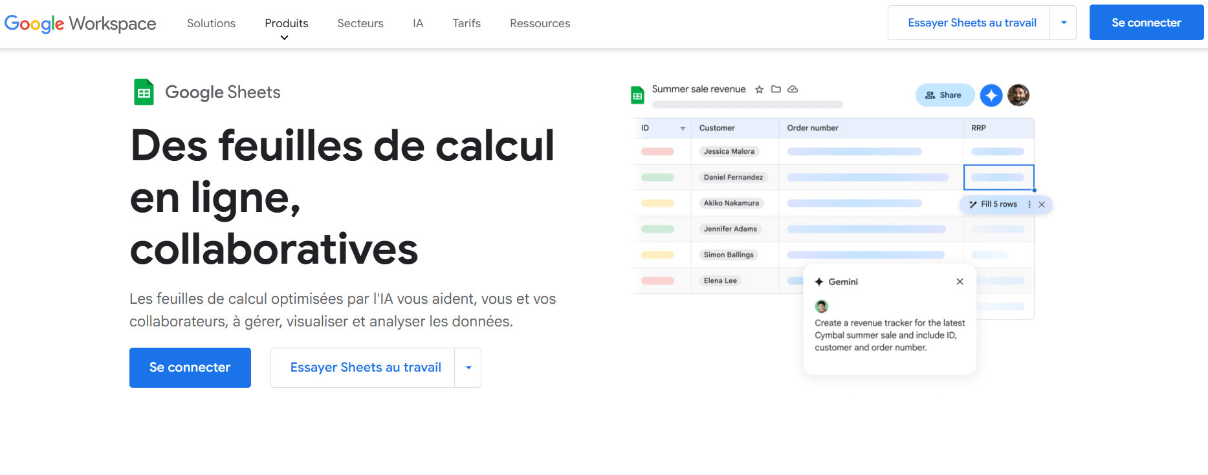Dismiss the Fill 5 rows suggestion
This screenshot has height=475, width=1208.
1042,204
